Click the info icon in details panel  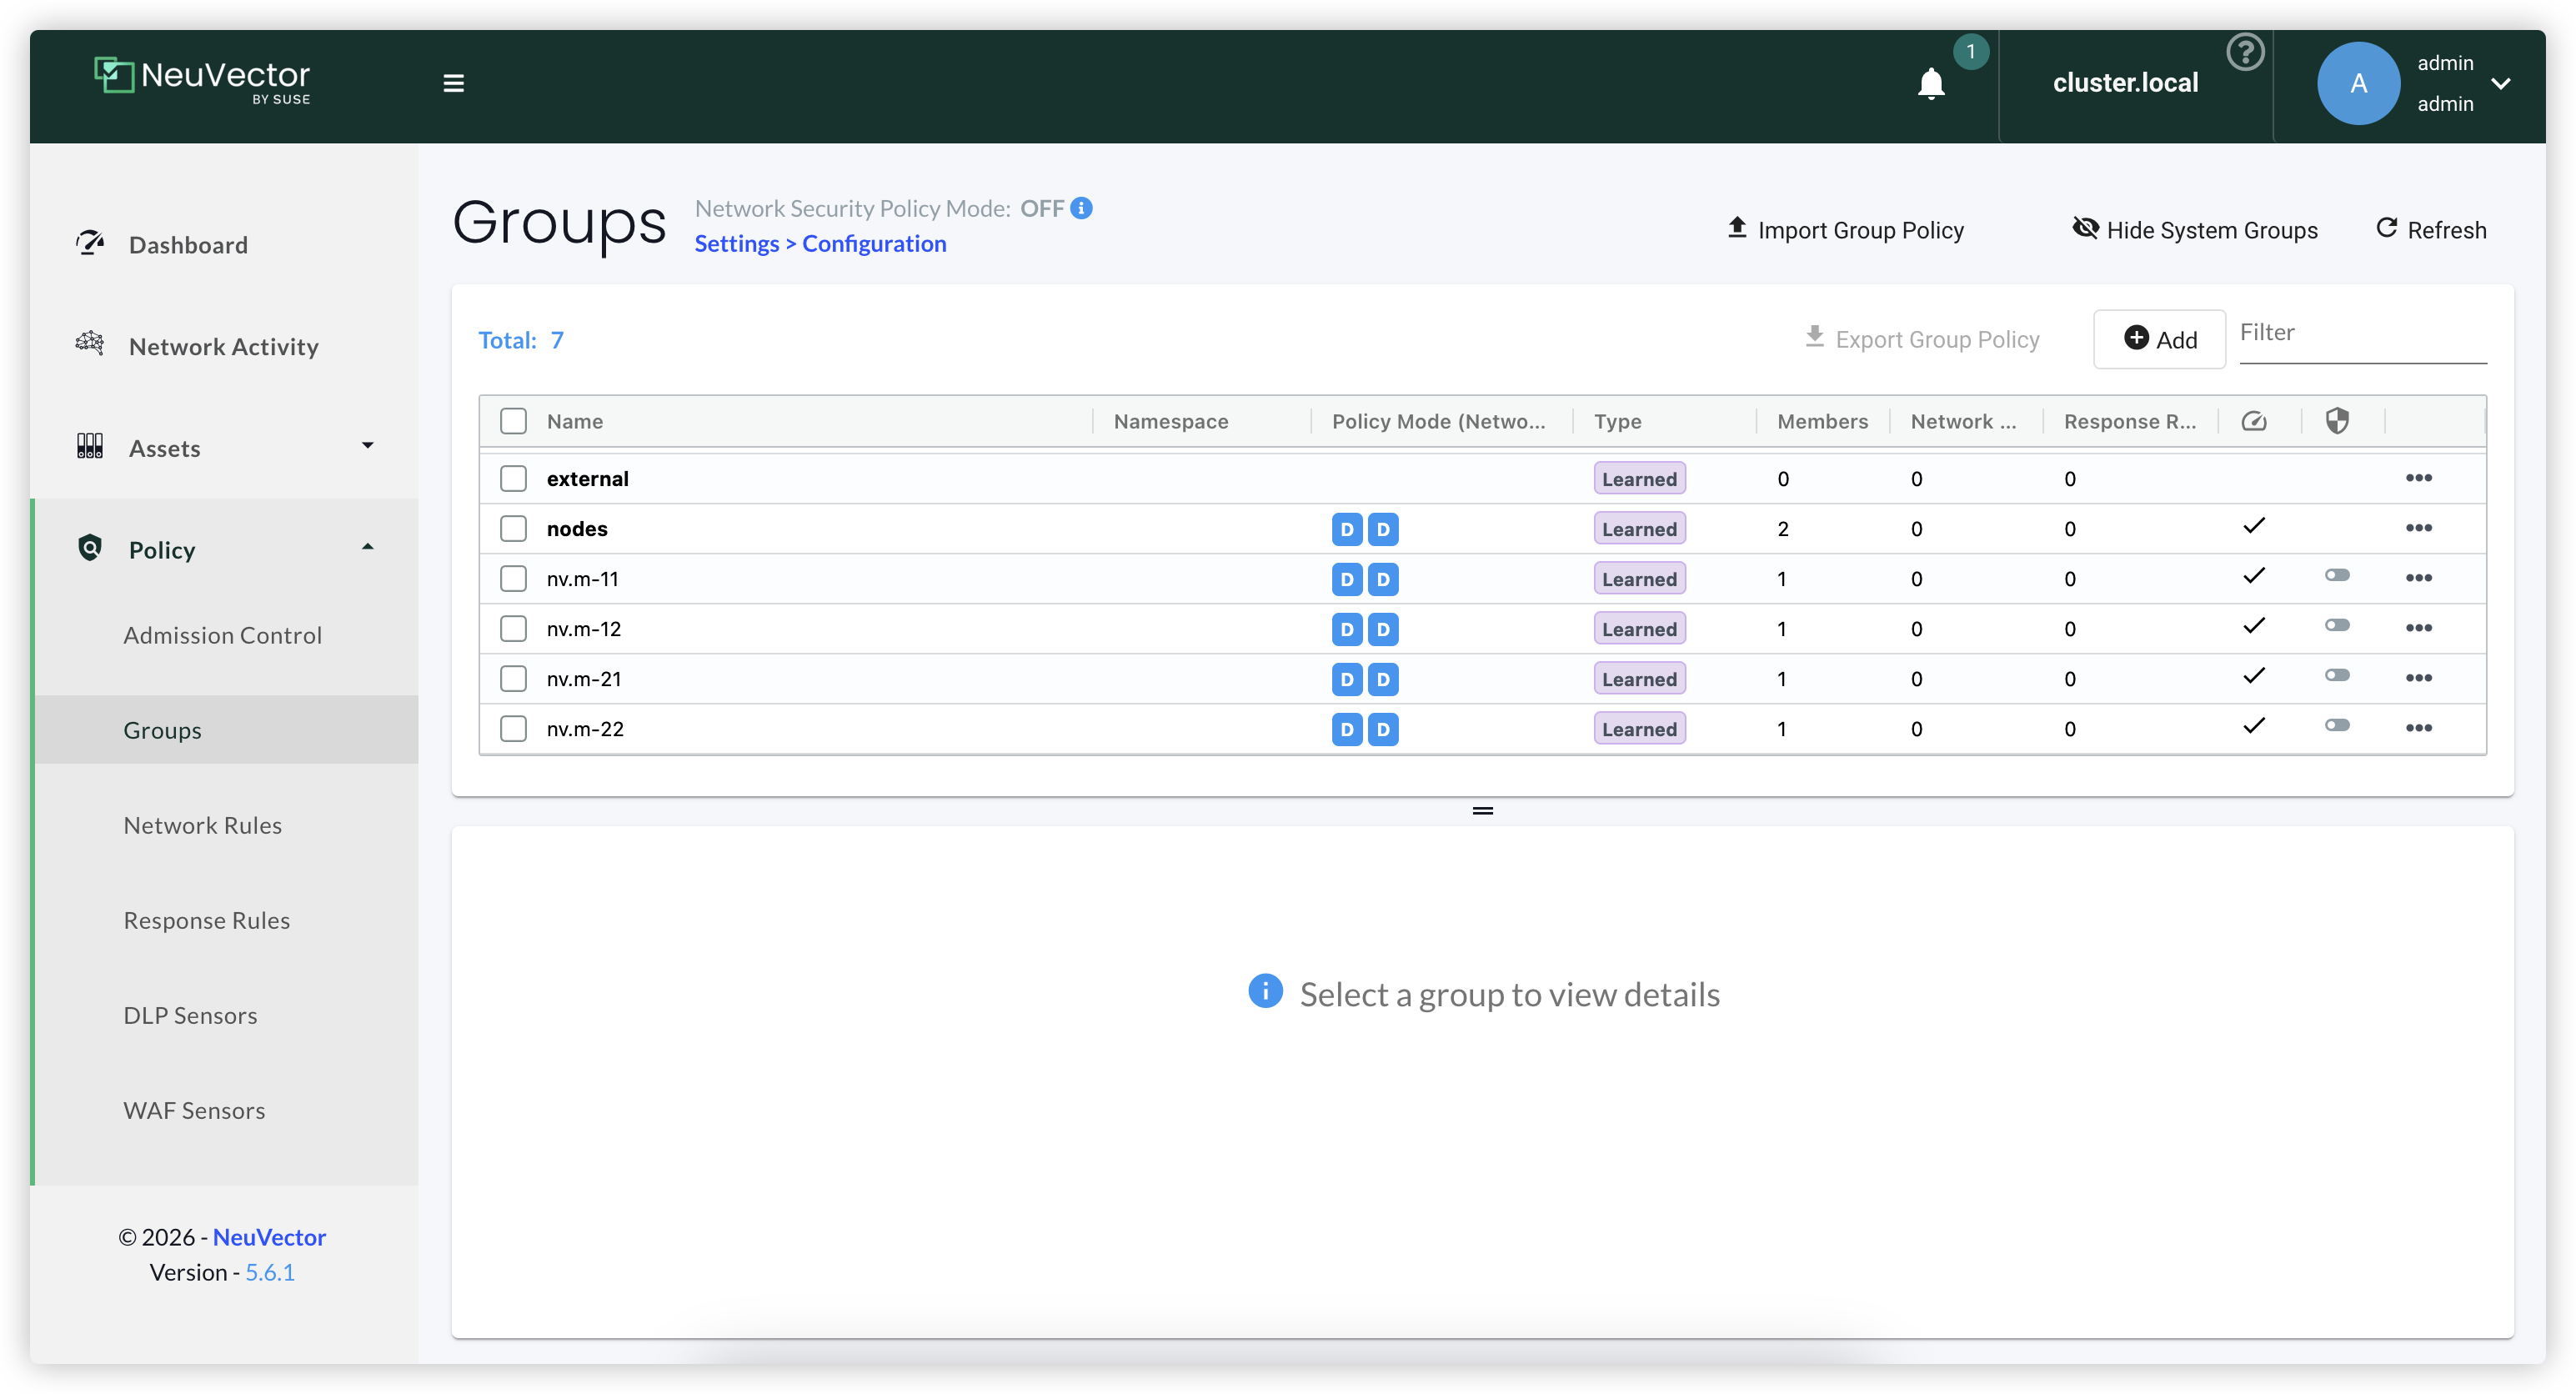pos(1265,992)
